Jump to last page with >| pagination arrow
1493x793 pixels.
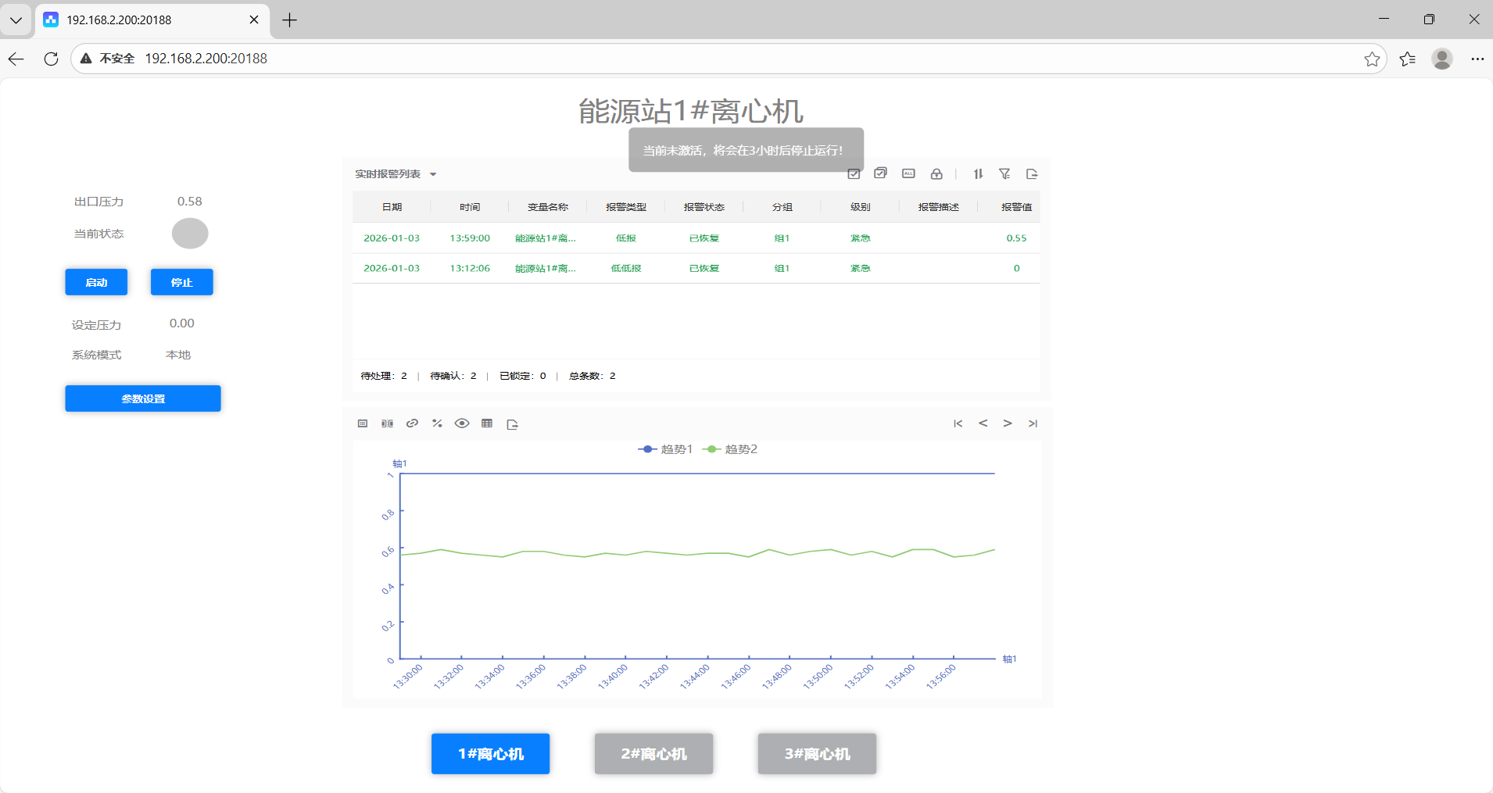[1032, 423]
